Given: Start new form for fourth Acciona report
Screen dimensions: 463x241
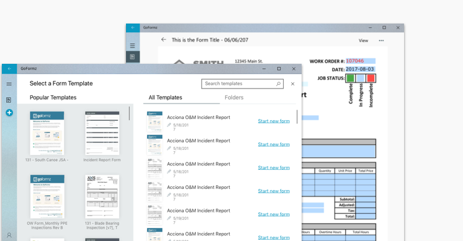Looking at the screenshot, I should pyautogui.click(x=274, y=191).
